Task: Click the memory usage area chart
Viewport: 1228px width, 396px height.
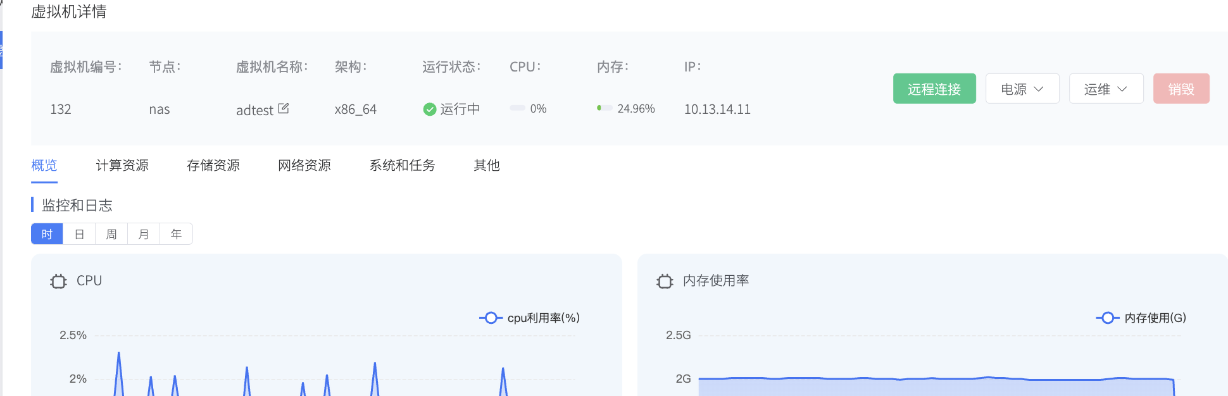Action: click(x=936, y=387)
